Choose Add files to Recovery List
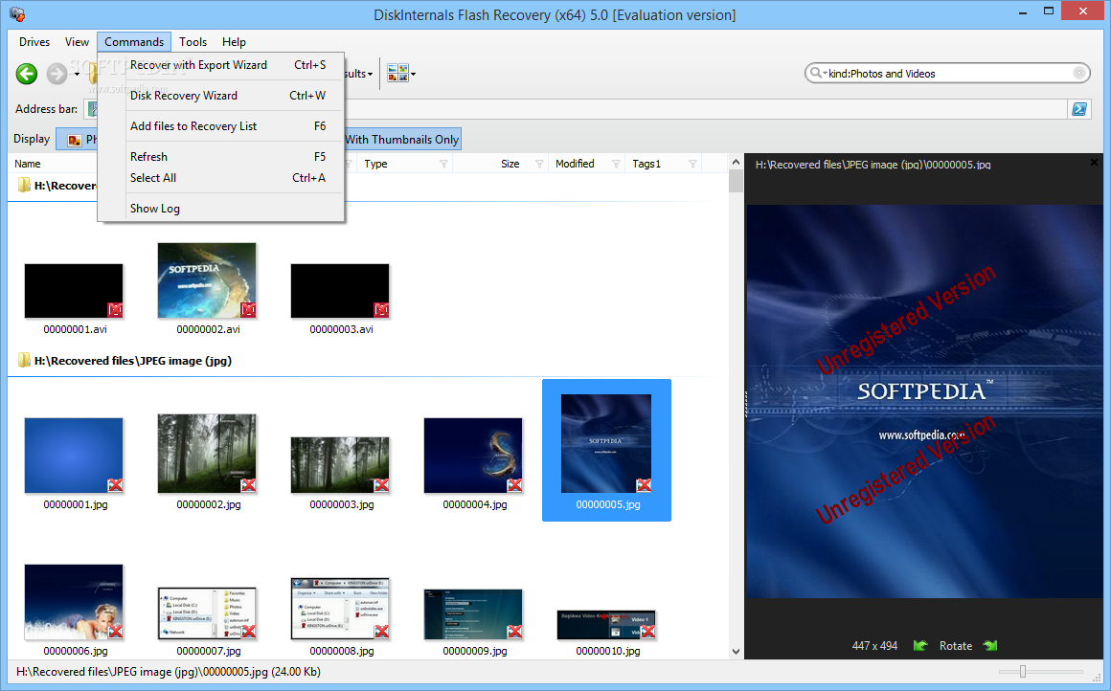Image resolution: width=1111 pixels, height=691 pixels. coord(221,126)
